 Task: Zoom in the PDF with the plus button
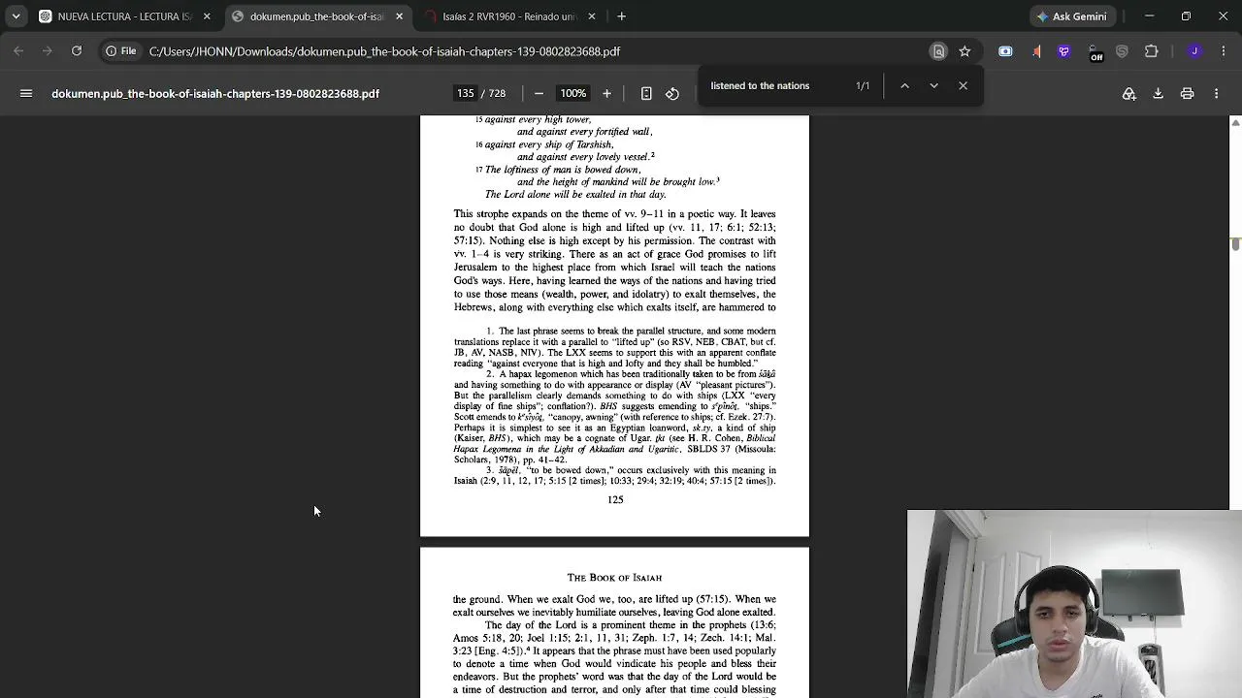coord(606,93)
